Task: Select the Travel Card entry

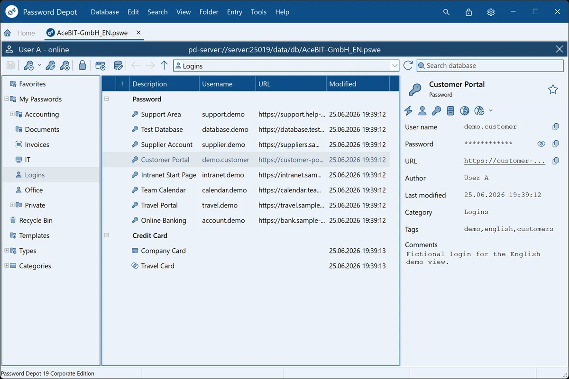Action: point(246,266)
